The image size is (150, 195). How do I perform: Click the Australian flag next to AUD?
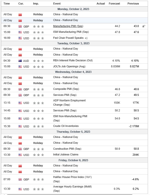[x=20, y=61]
